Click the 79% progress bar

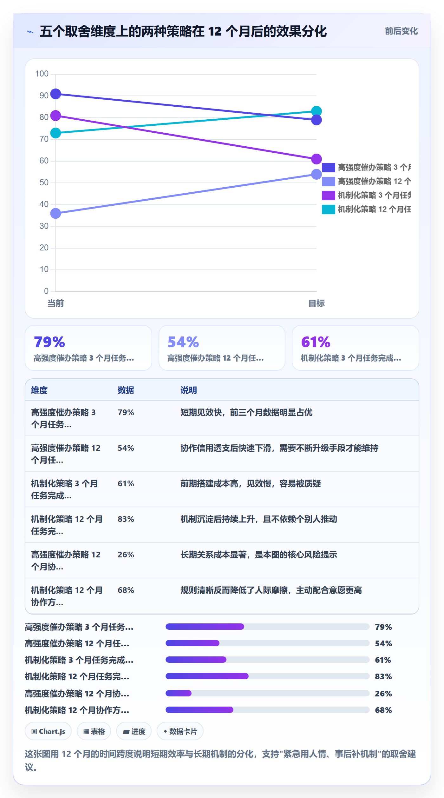(x=267, y=627)
